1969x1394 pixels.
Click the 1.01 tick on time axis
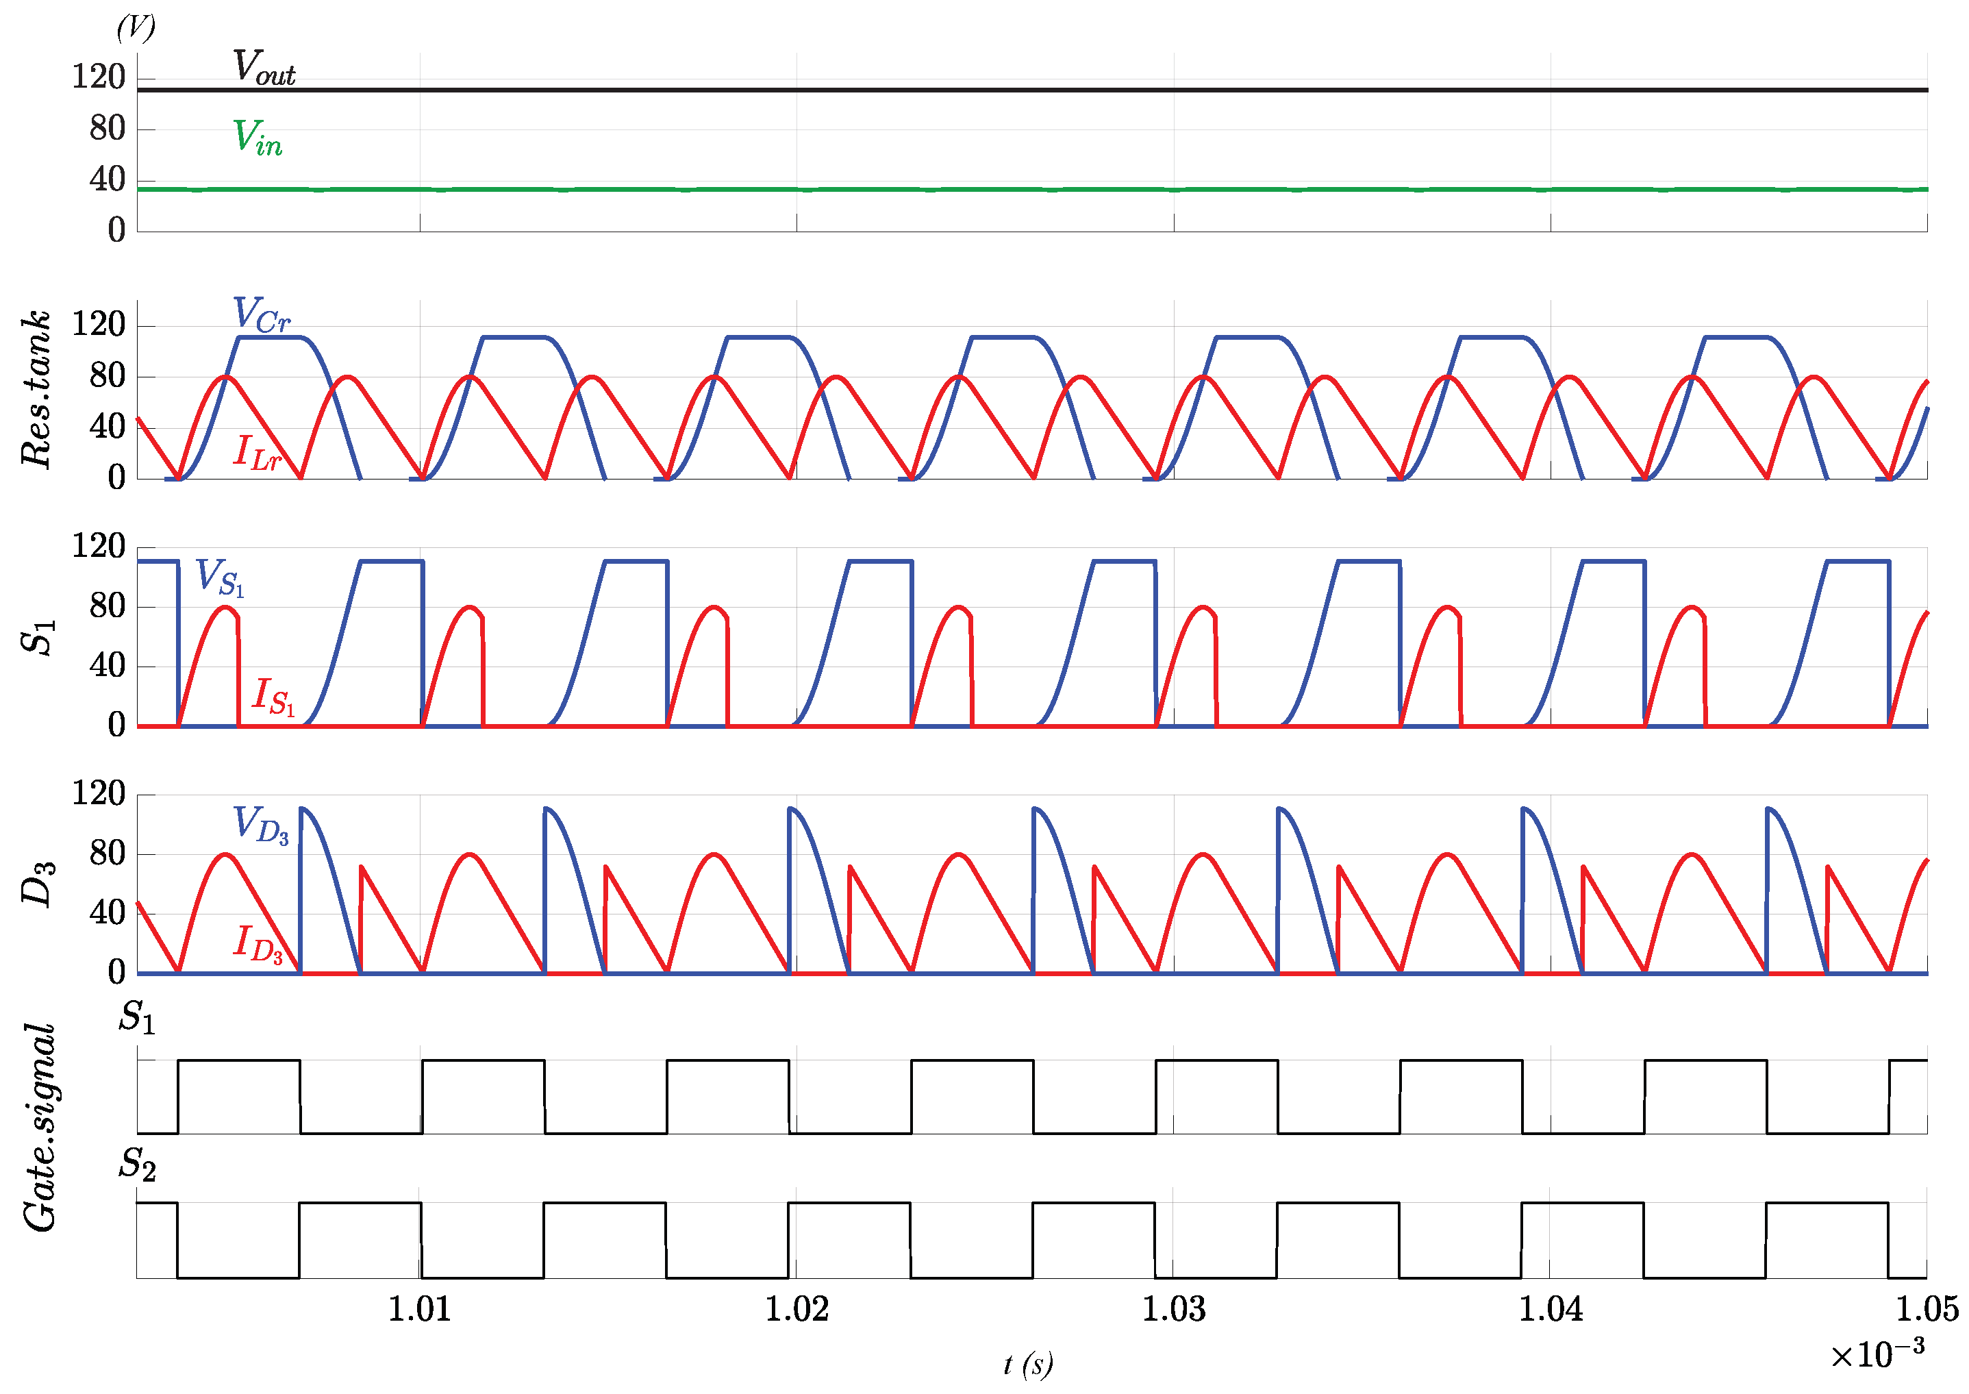pos(420,1310)
